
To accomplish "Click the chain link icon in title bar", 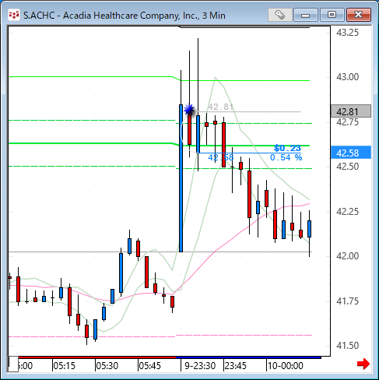I will click(279, 15).
